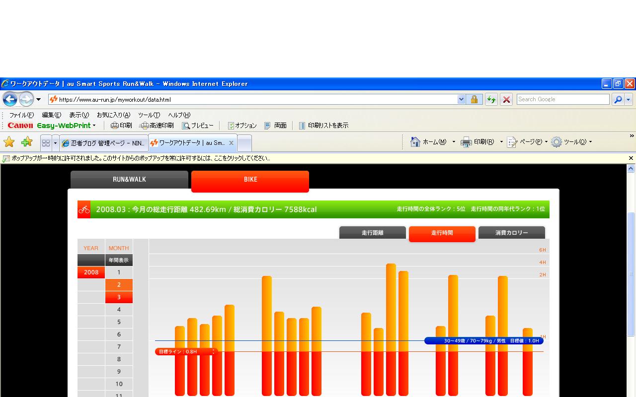The height and width of the screenshot is (397, 636).
Task: Click the Quick Tabs grid icon
Action: 46,143
